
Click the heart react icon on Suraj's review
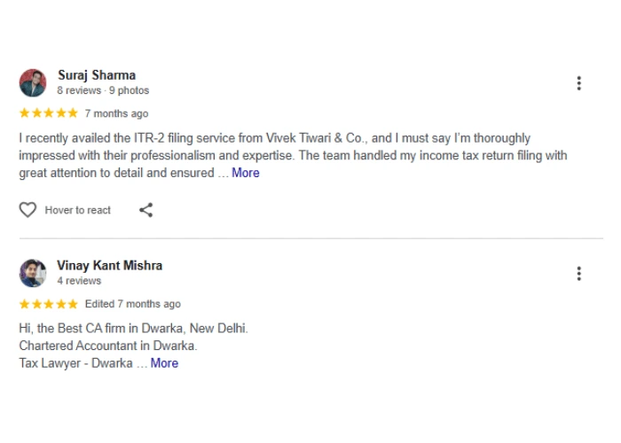[x=28, y=210]
